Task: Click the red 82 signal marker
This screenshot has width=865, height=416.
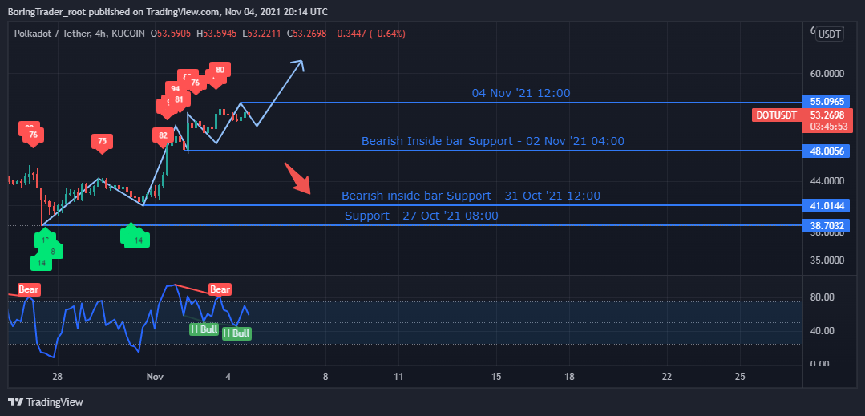Action: click(x=164, y=136)
